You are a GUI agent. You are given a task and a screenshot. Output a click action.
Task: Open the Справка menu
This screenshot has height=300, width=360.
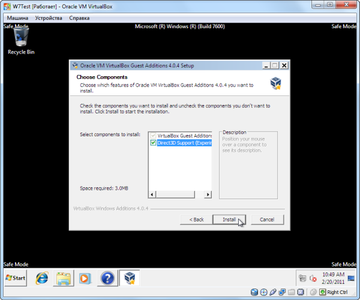point(79,18)
